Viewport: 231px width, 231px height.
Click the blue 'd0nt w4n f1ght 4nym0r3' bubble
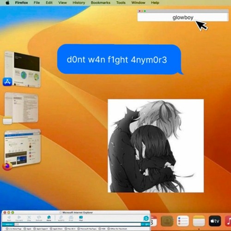tap(119, 59)
